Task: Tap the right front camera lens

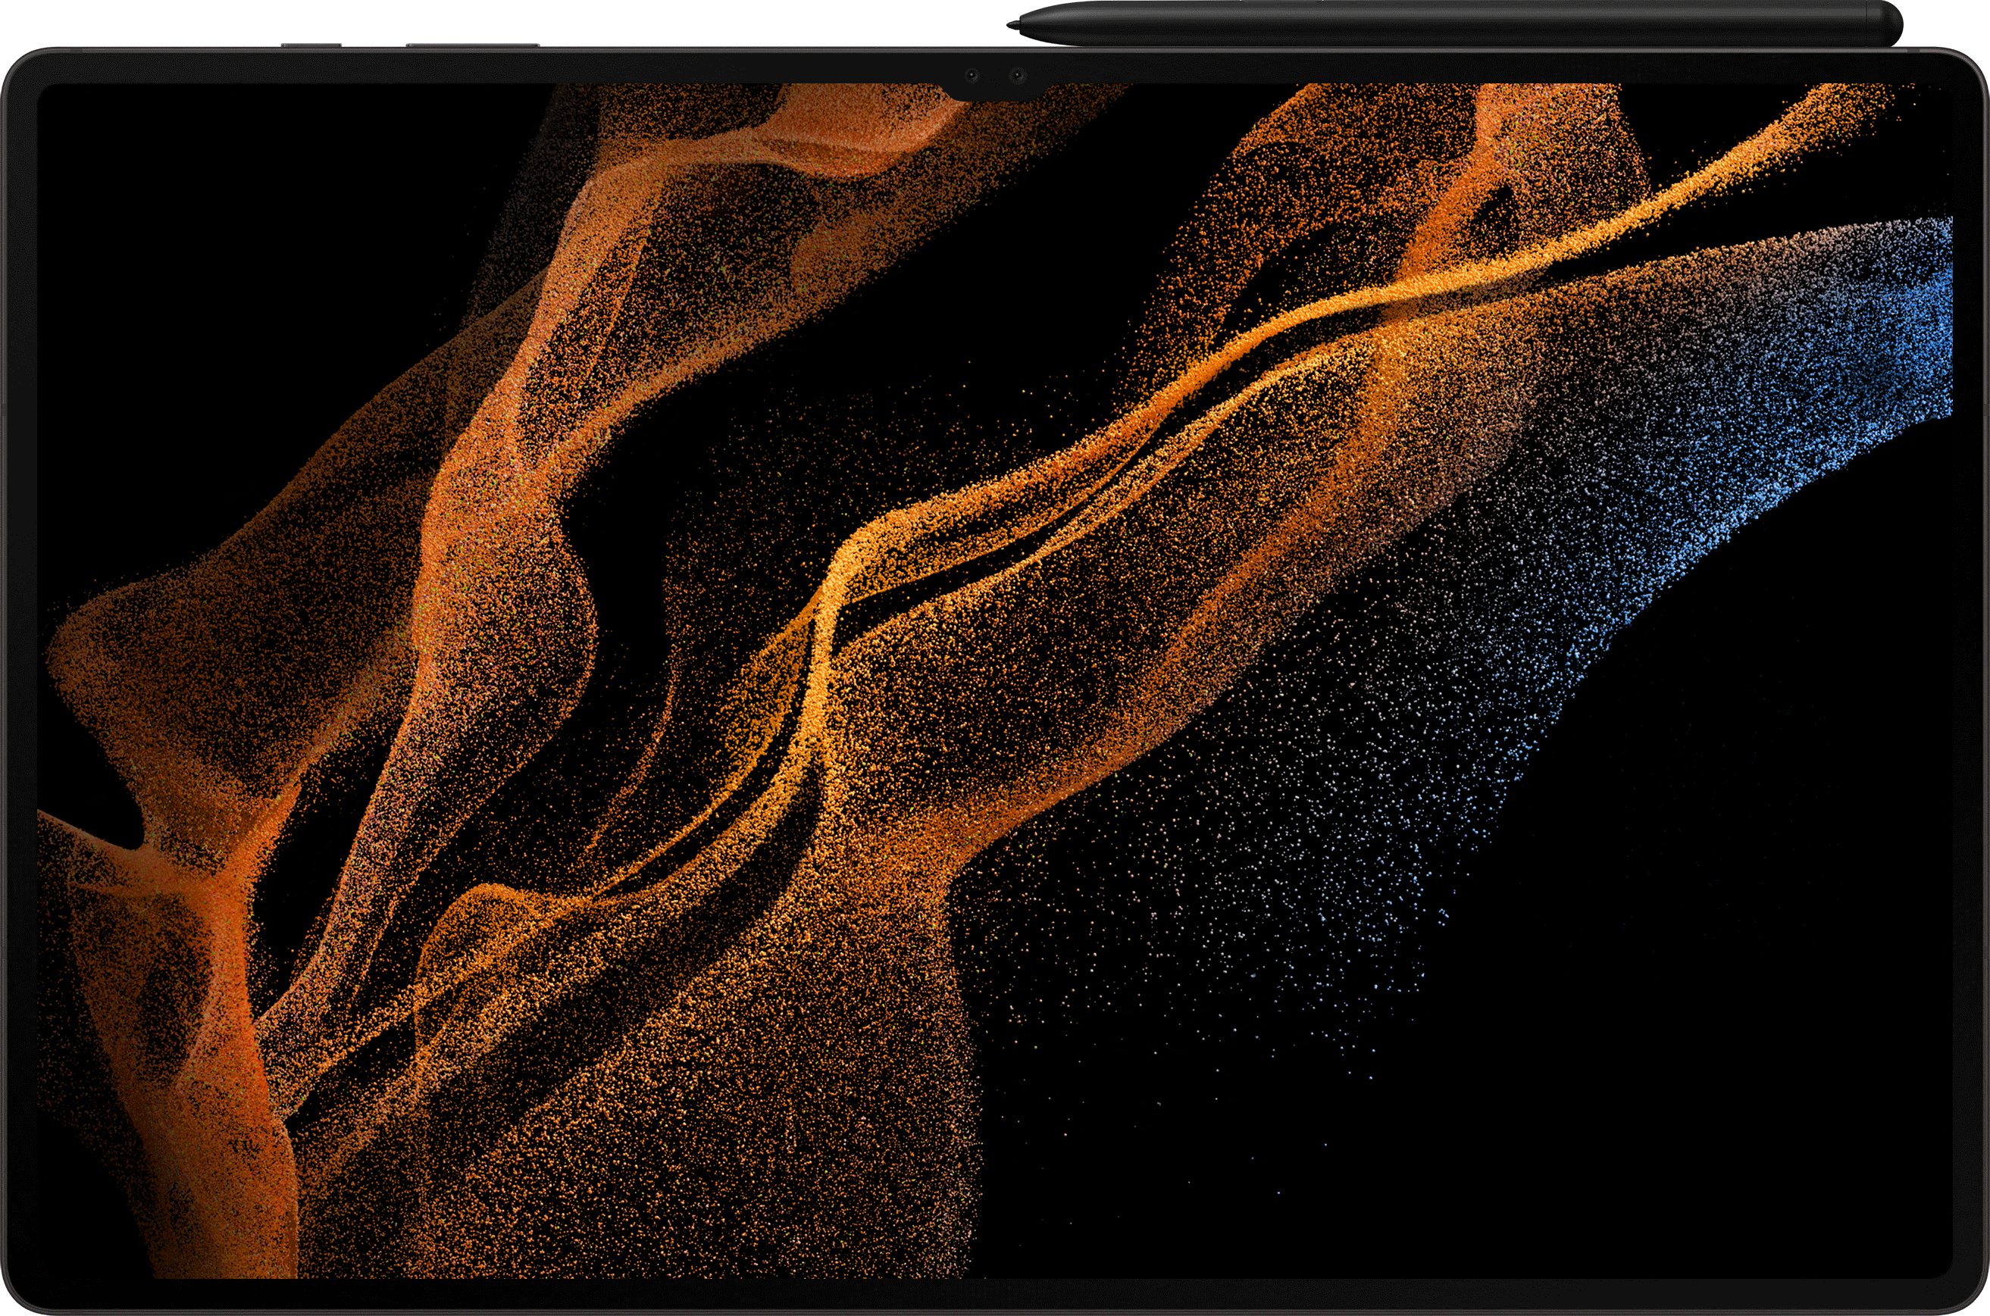Action: tap(1017, 77)
